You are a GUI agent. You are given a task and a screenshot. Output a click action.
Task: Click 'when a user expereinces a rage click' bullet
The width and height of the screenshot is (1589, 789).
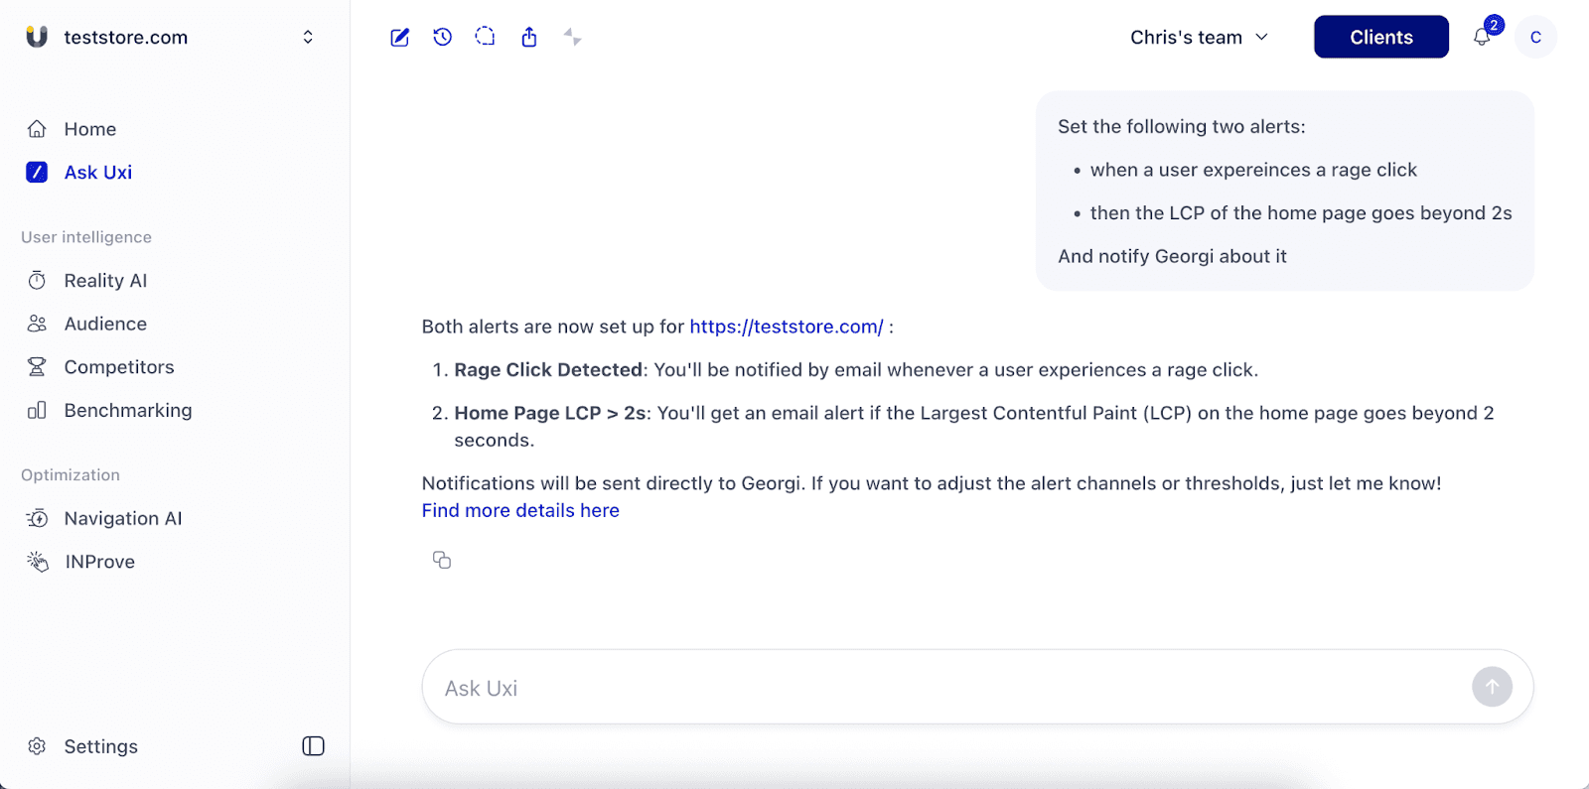click(1253, 170)
